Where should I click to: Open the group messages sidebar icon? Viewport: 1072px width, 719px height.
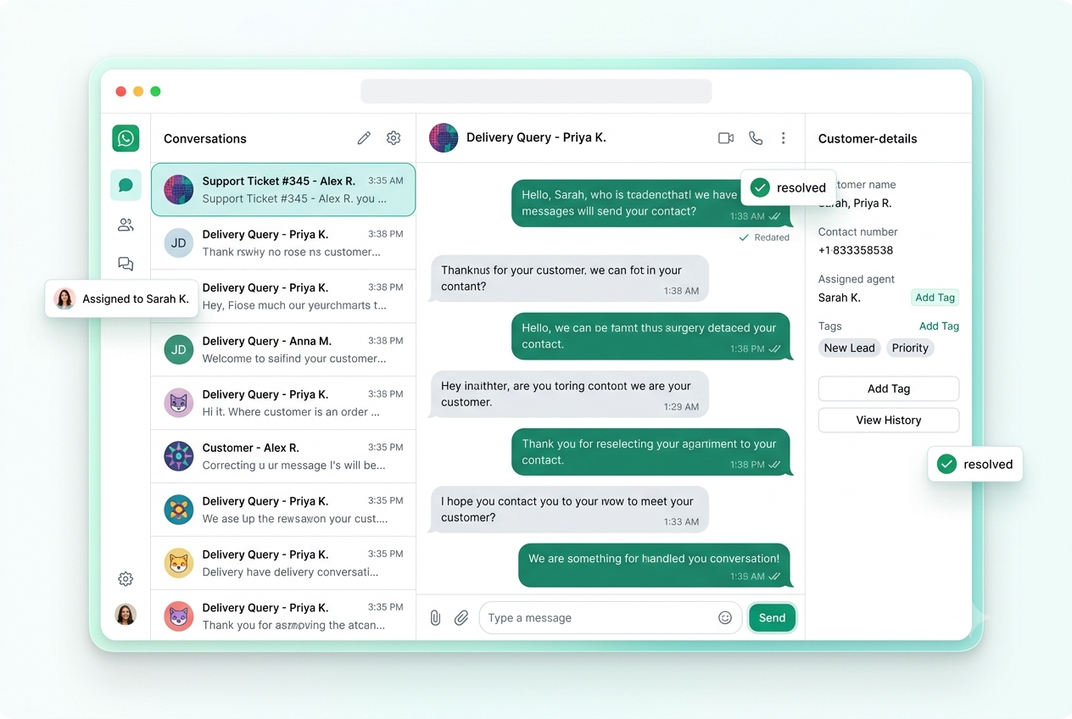click(126, 264)
